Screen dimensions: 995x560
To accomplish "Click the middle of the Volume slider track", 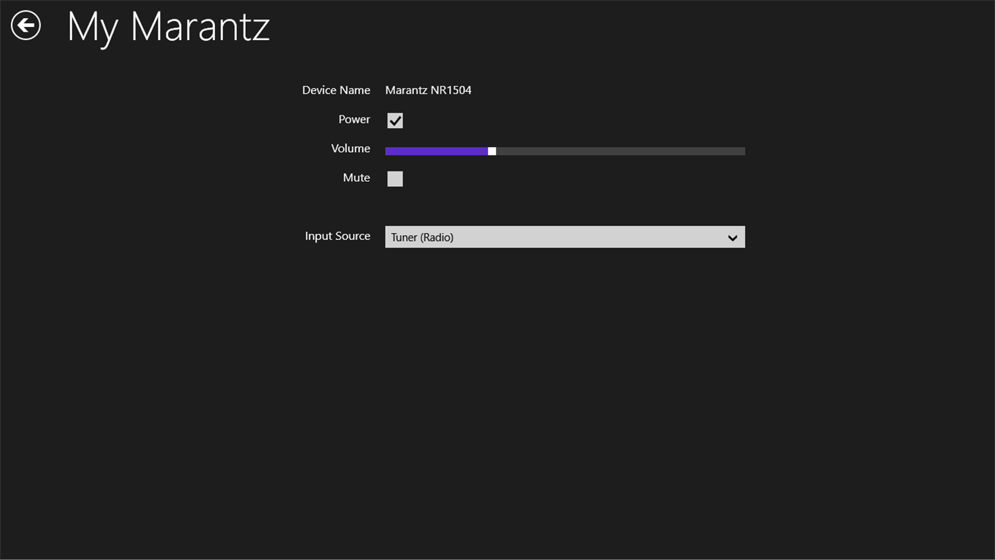I will point(565,151).
